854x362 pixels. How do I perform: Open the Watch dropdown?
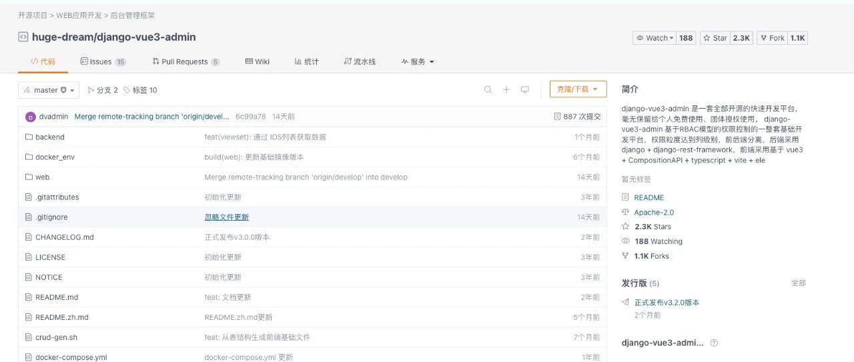[x=655, y=38]
